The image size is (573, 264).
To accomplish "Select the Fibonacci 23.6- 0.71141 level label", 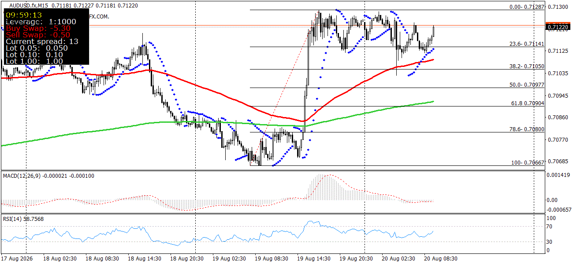I will pyautogui.click(x=527, y=44).
